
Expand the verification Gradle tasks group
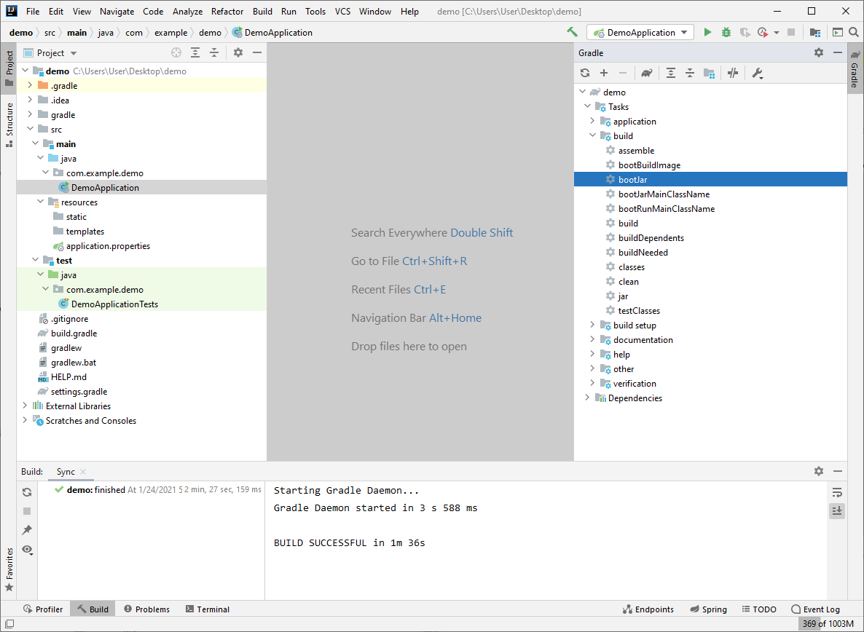coord(592,383)
